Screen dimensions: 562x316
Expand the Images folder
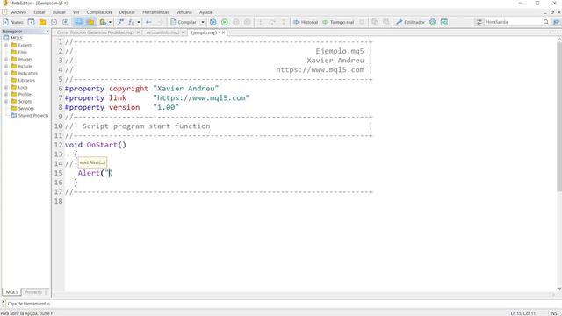pos(6,59)
